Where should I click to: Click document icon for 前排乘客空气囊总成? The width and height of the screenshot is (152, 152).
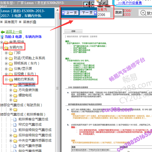[15, 119]
